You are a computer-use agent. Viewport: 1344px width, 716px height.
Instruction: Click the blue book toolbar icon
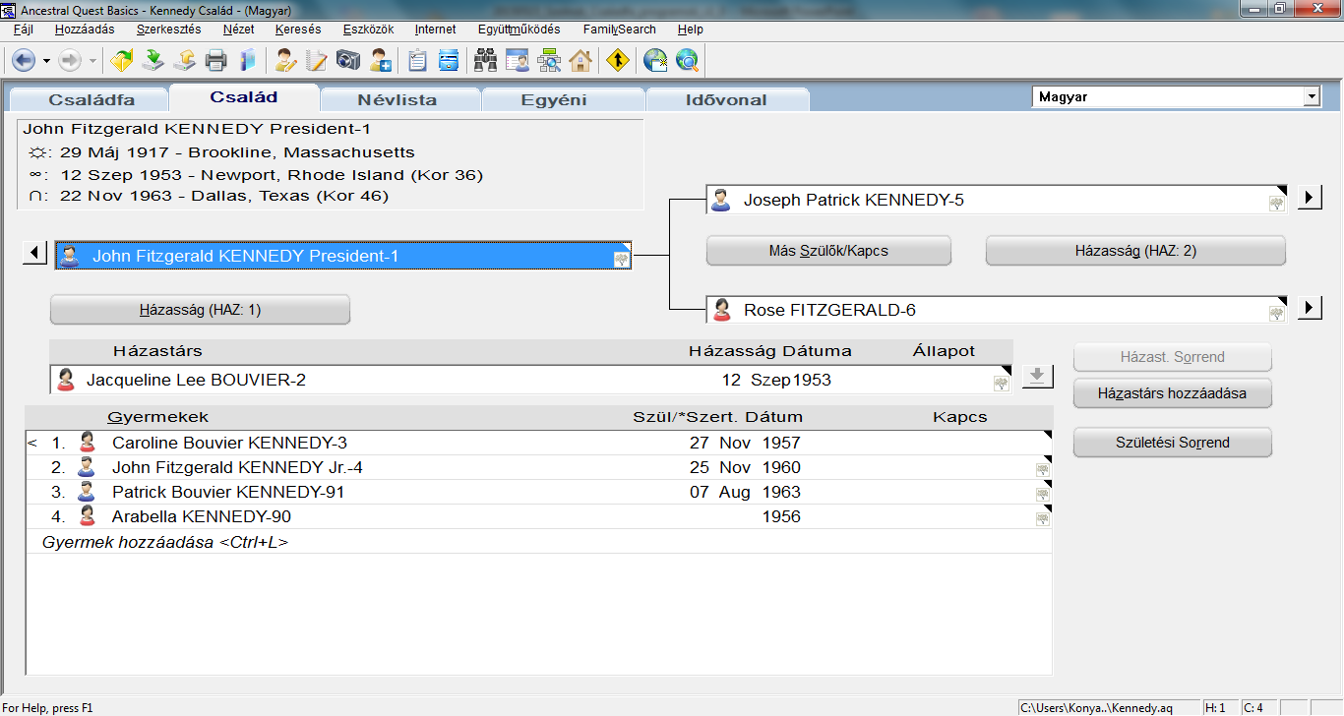pos(247,61)
